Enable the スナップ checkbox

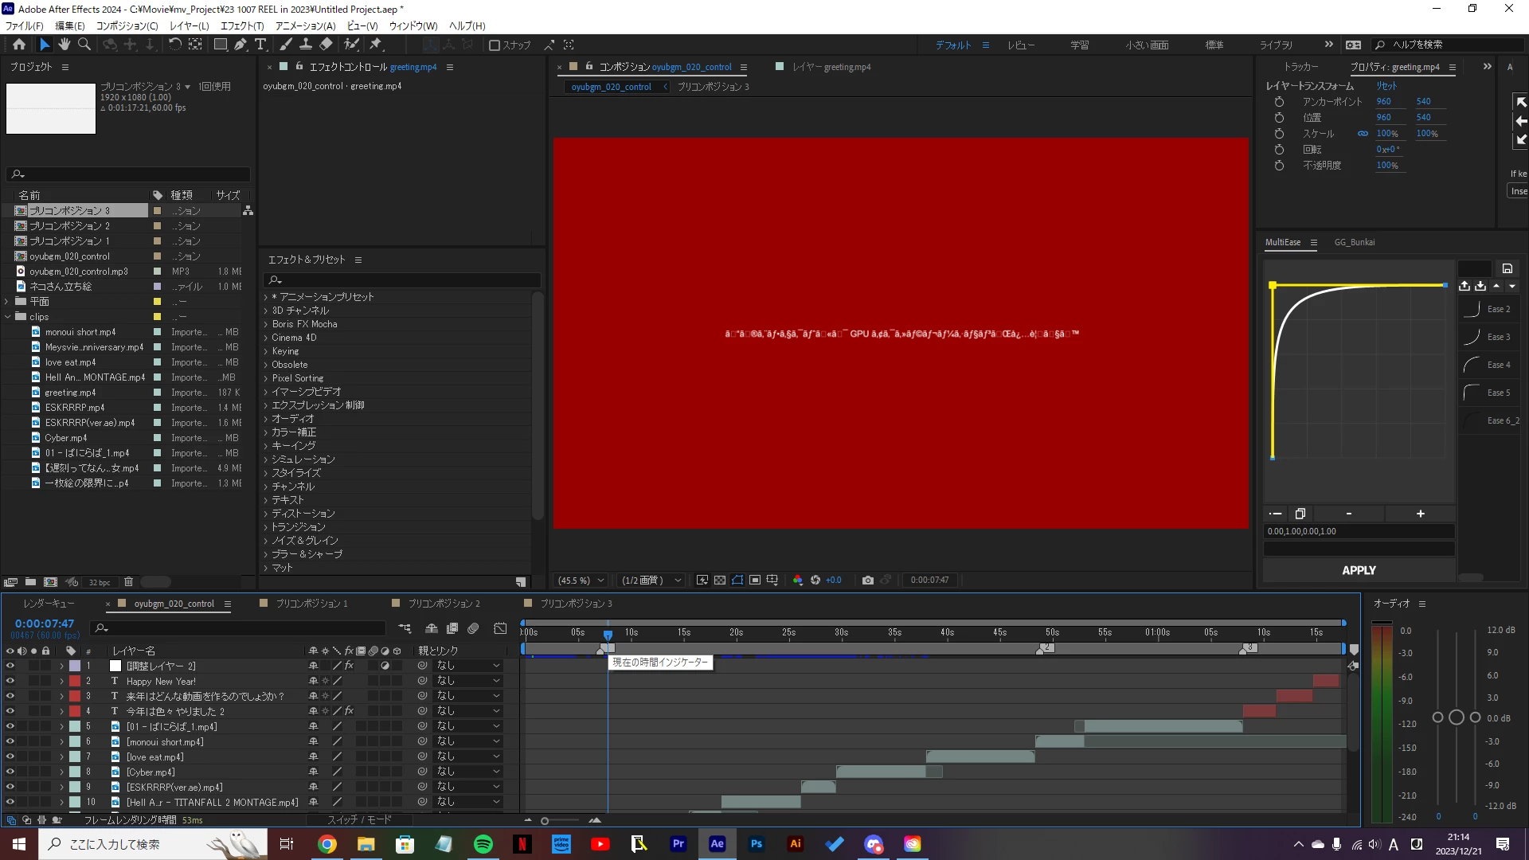click(495, 45)
